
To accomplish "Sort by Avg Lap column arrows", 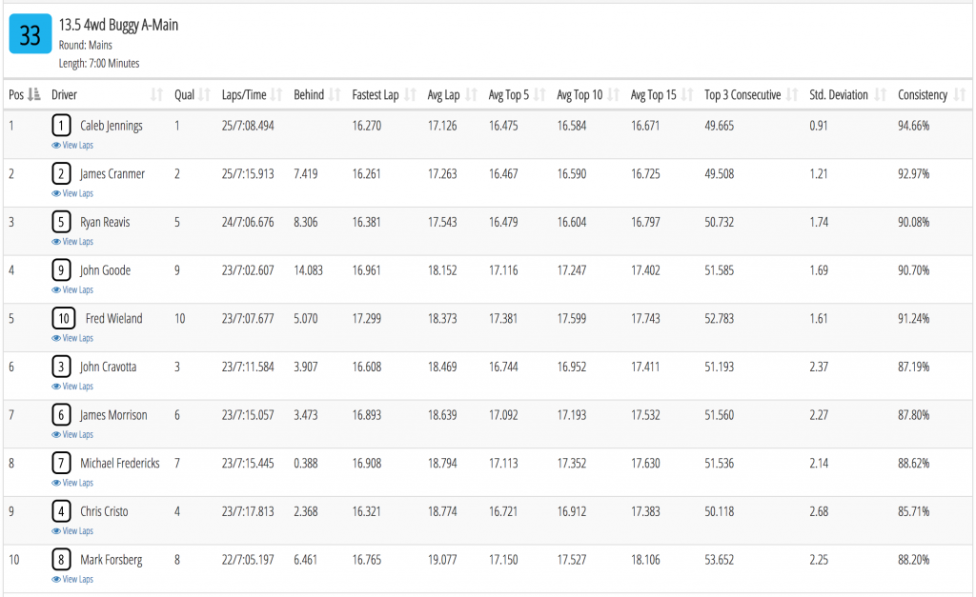I will coord(471,94).
